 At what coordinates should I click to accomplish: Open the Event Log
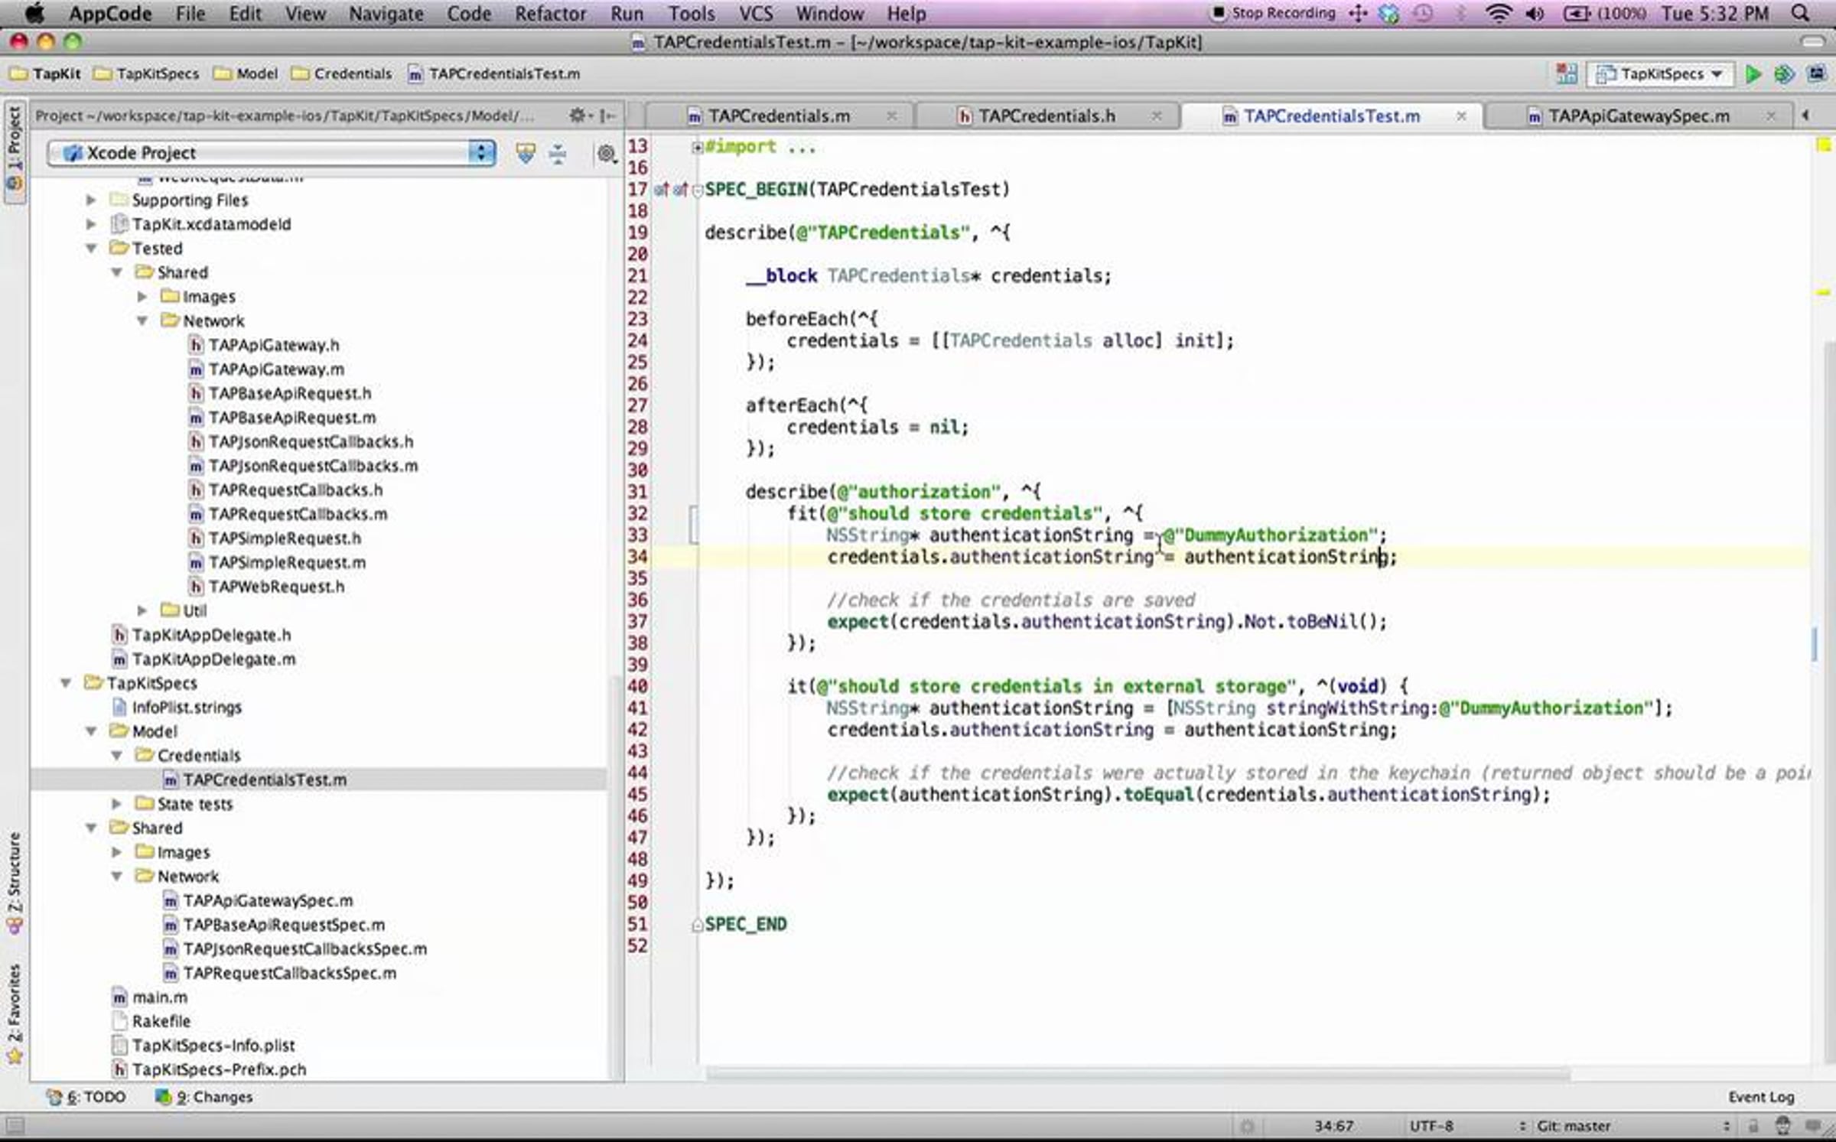[1760, 1097]
